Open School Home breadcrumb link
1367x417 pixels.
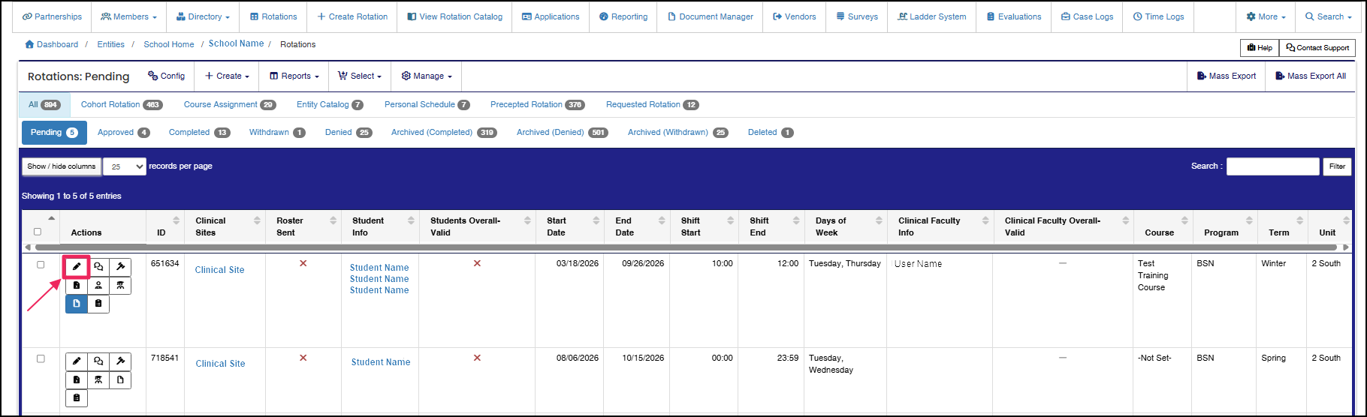pos(169,44)
